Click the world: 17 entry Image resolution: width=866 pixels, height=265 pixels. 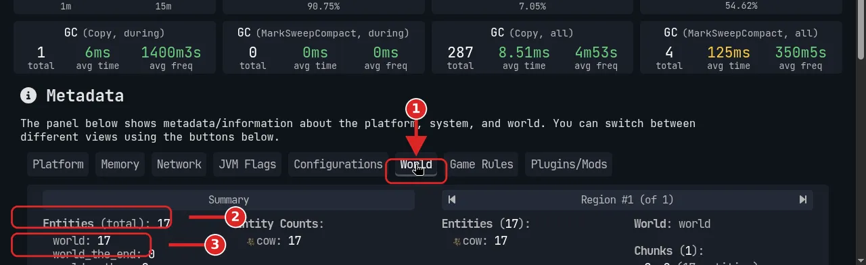pyautogui.click(x=82, y=241)
